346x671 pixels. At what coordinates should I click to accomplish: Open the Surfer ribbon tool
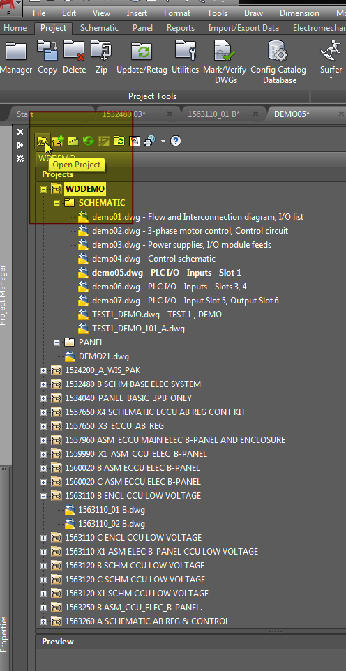point(331,60)
